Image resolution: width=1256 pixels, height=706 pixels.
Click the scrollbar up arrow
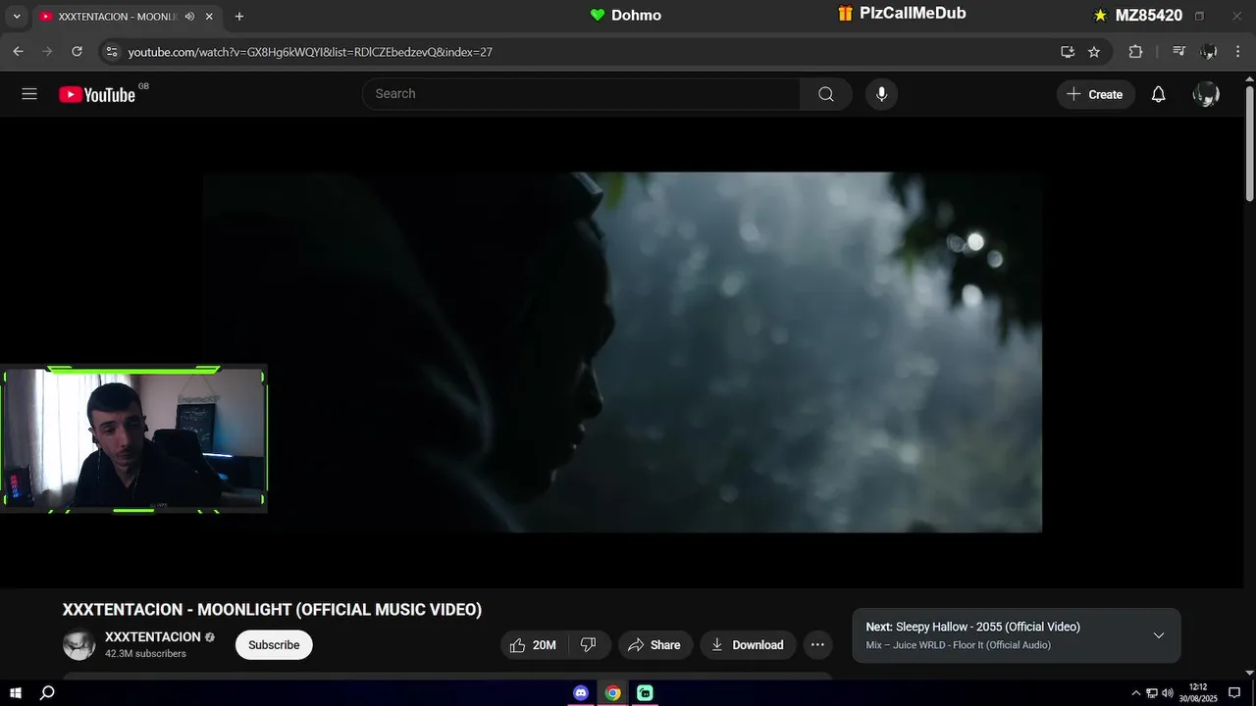coord(1249,78)
